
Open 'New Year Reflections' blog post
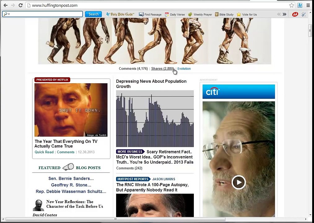pyautogui.click(x=75, y=204)
